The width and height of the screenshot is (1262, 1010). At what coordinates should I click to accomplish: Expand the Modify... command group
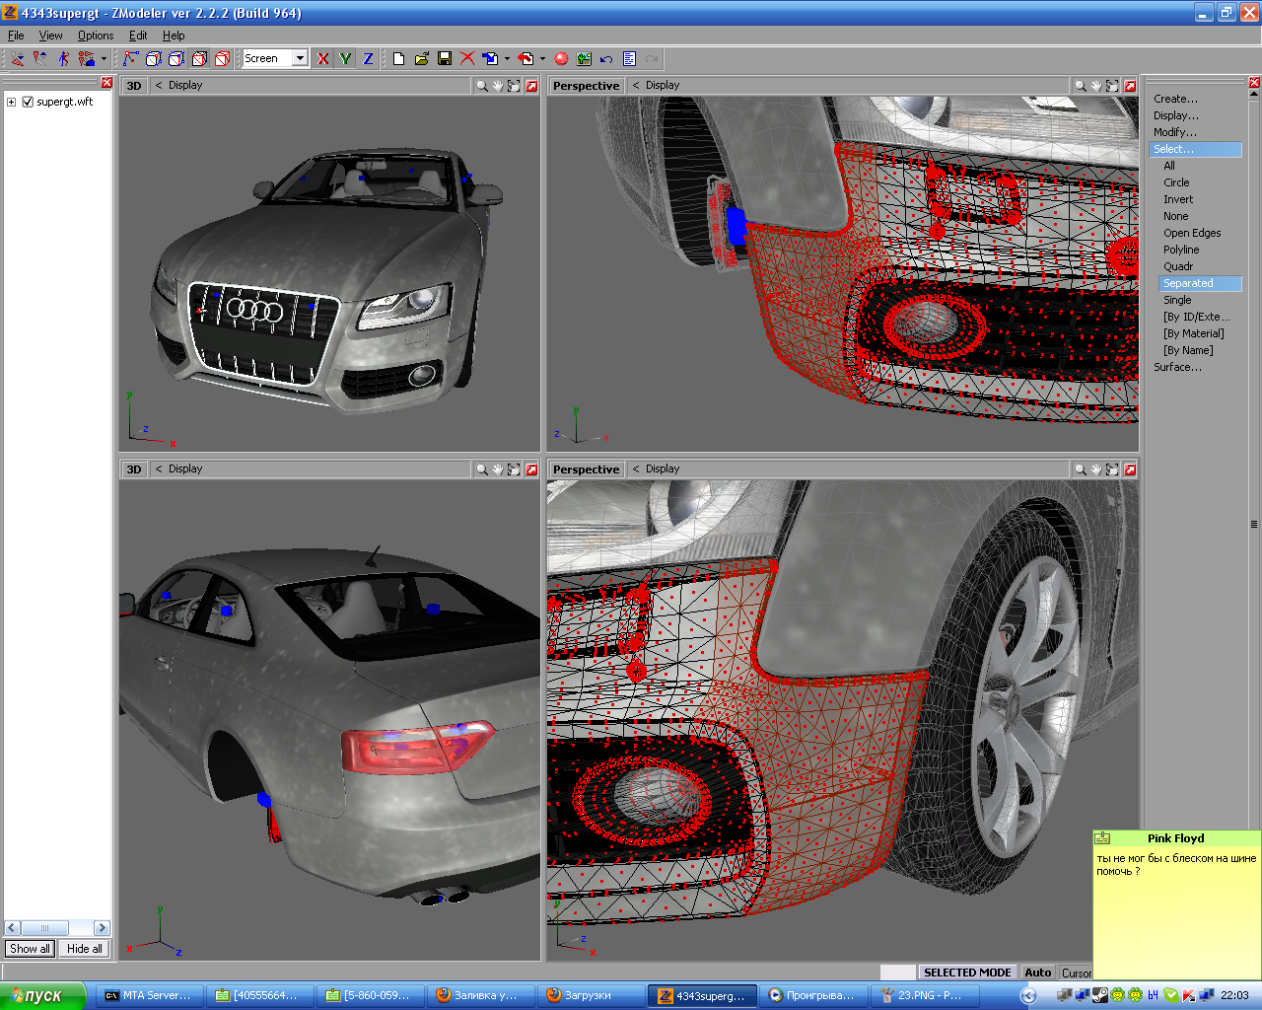(x=1175, y=132)
